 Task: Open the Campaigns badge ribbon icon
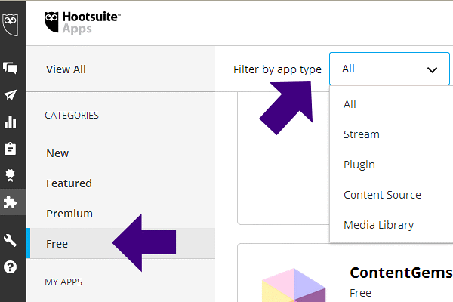[11, 175]
